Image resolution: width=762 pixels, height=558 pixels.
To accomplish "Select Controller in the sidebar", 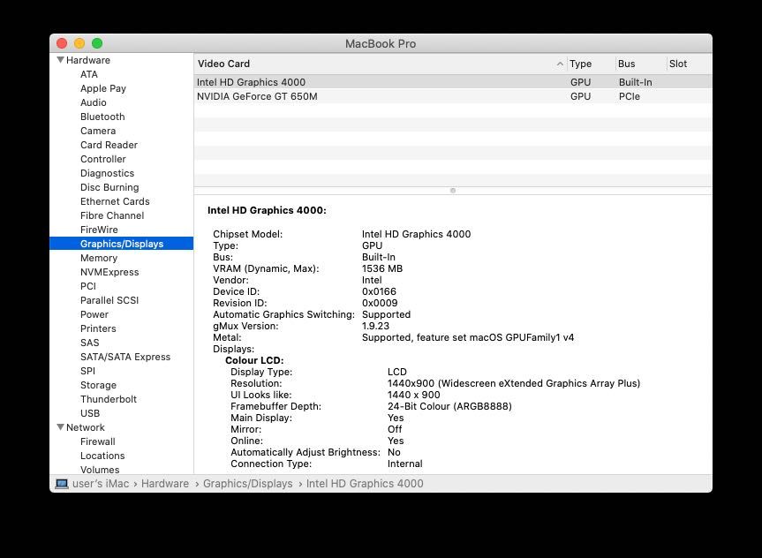I will (x=103, y=159).
